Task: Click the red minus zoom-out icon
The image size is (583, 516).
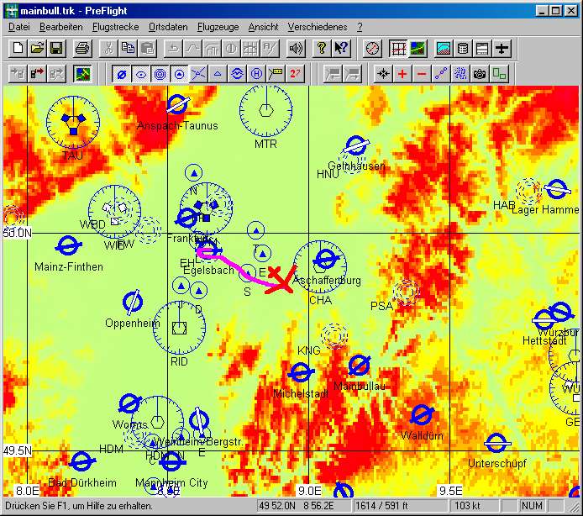Action: 422,74
